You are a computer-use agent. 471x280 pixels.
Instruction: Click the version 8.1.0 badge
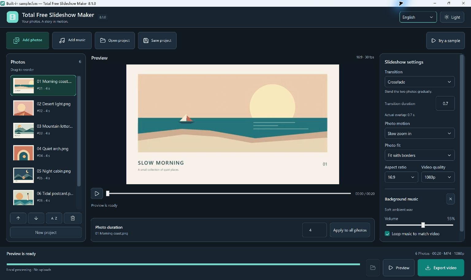tap(103, 17)
